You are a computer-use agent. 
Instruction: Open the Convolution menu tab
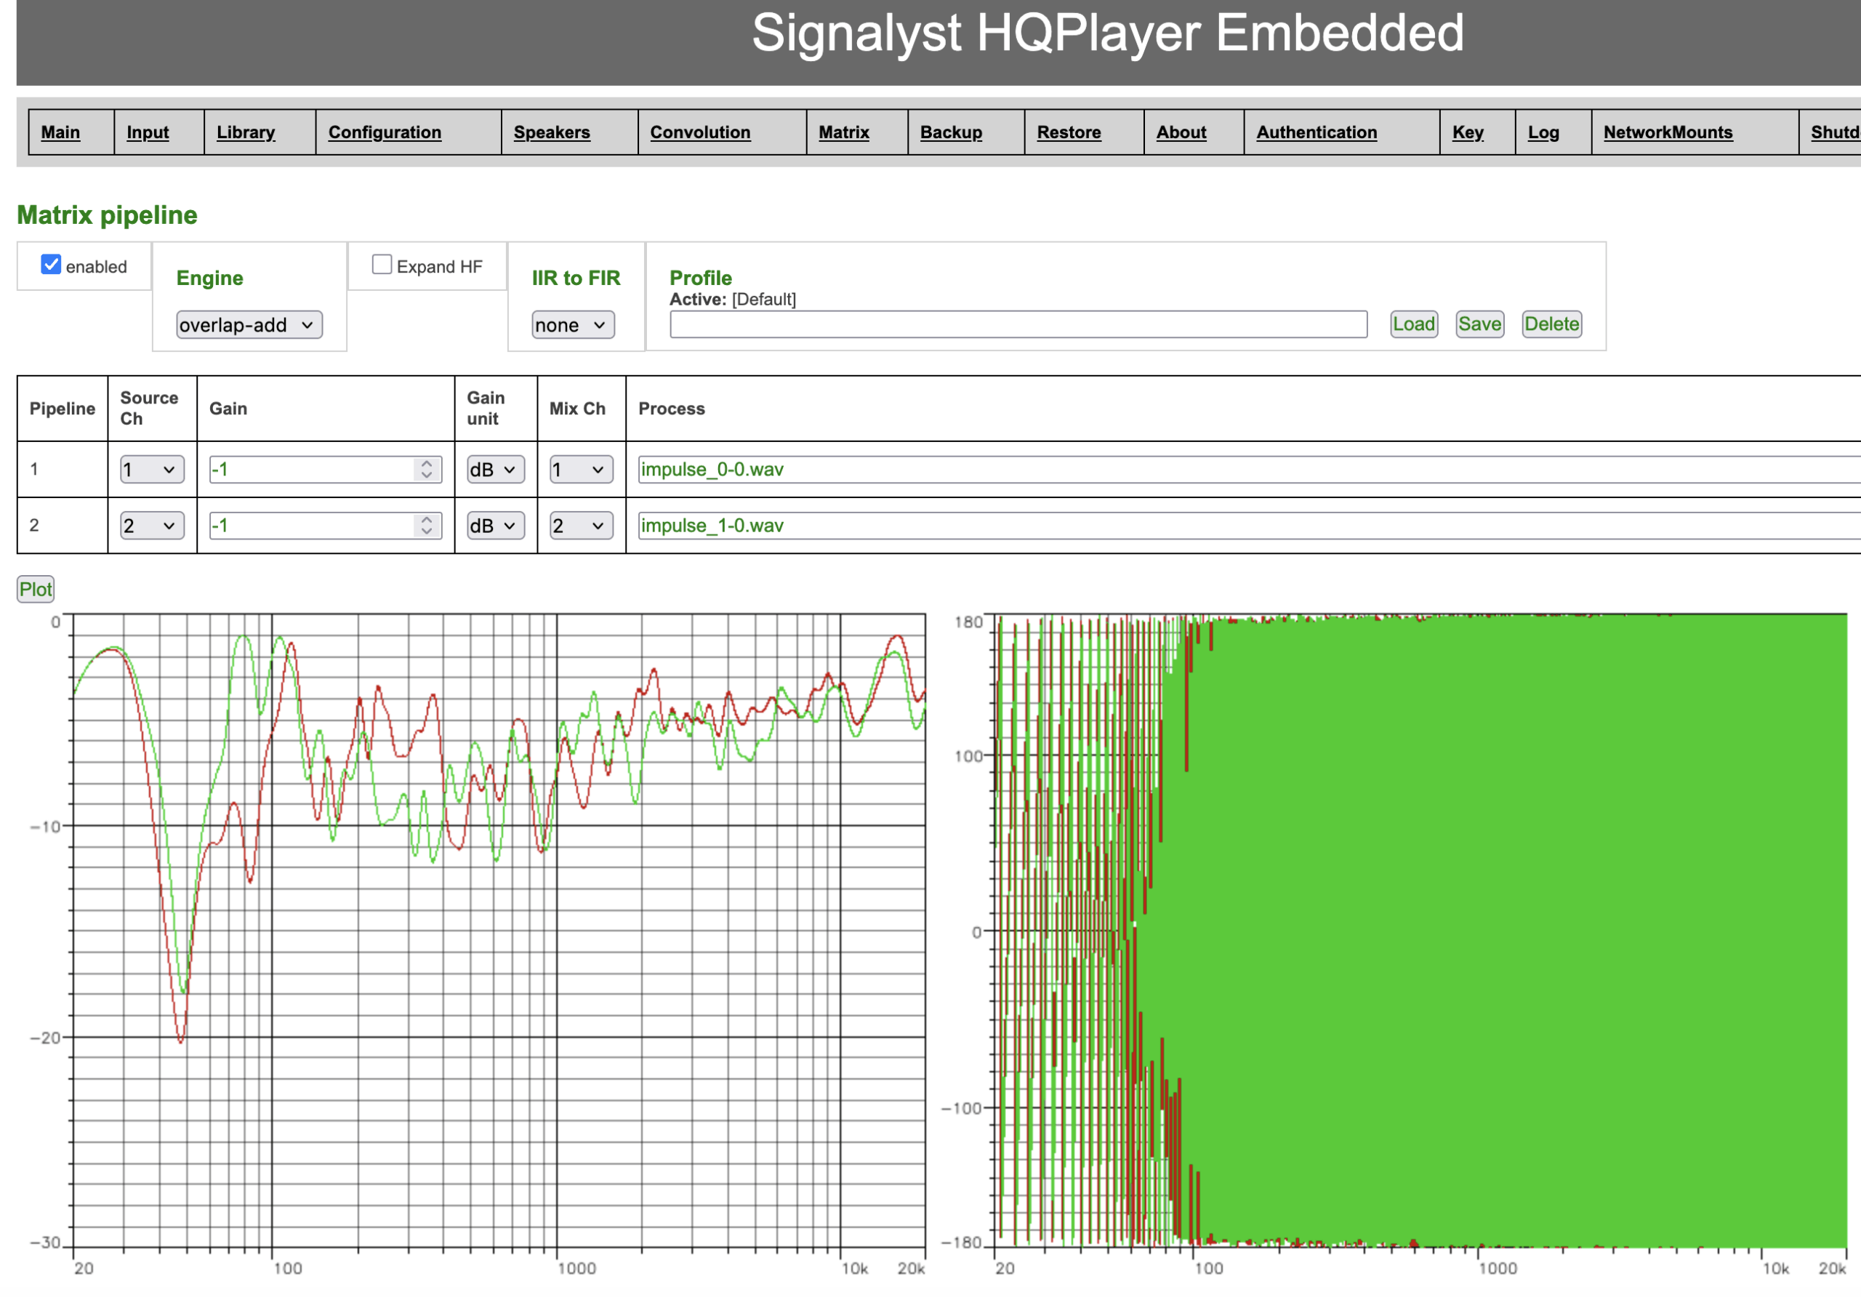click(699, 132)
